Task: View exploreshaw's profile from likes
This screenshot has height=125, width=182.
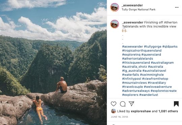Action: click(x=141, y=111)
